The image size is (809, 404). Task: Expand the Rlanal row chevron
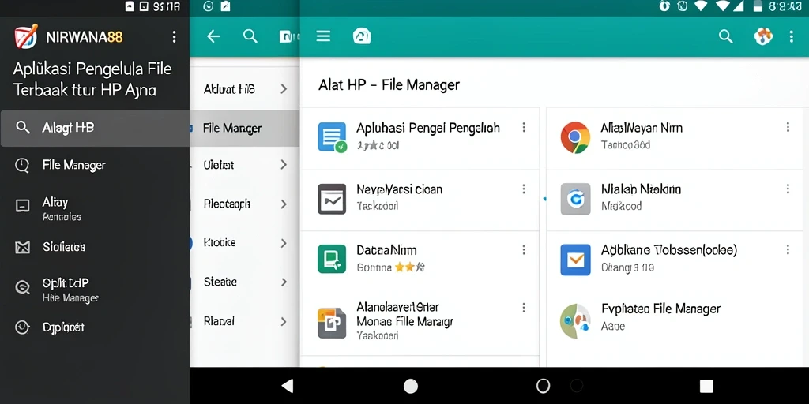[x=284, y=322]
